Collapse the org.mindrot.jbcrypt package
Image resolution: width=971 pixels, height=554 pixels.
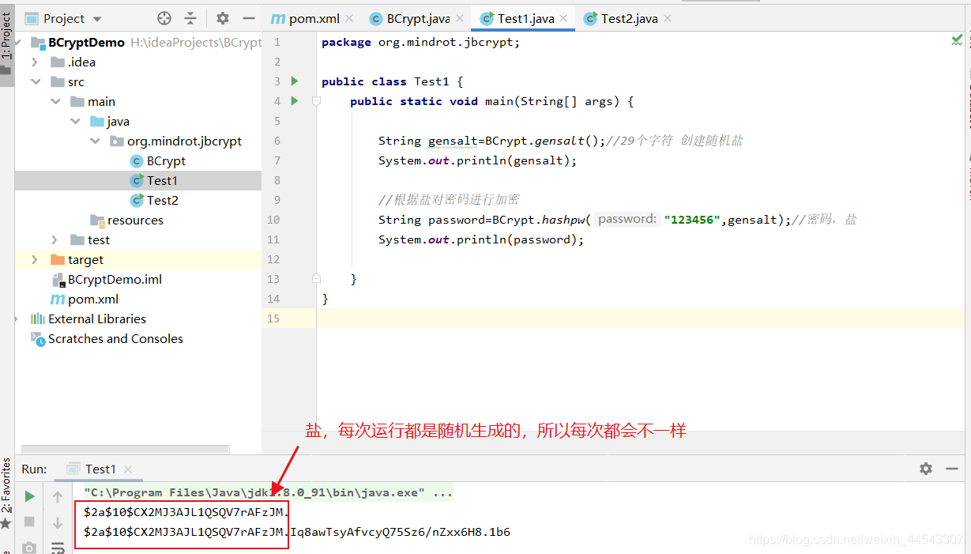tap(94, 141)
